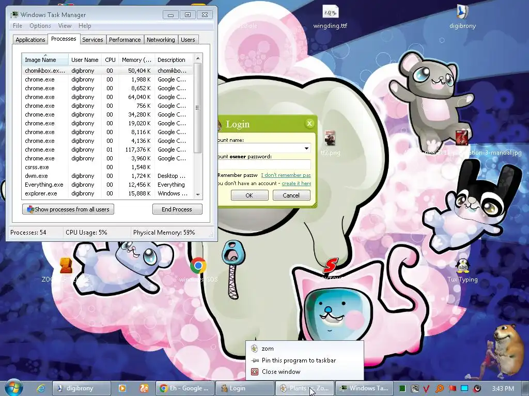Sort processes by Memory column
This screenshot has width=529, height=396.
pos(136,60)
